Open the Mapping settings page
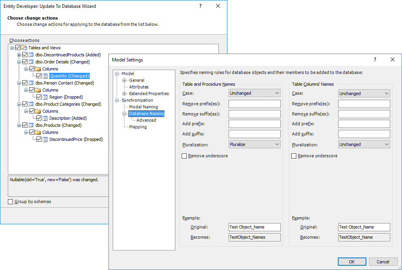This screenshot has width=402, height=270. (138, 127)
